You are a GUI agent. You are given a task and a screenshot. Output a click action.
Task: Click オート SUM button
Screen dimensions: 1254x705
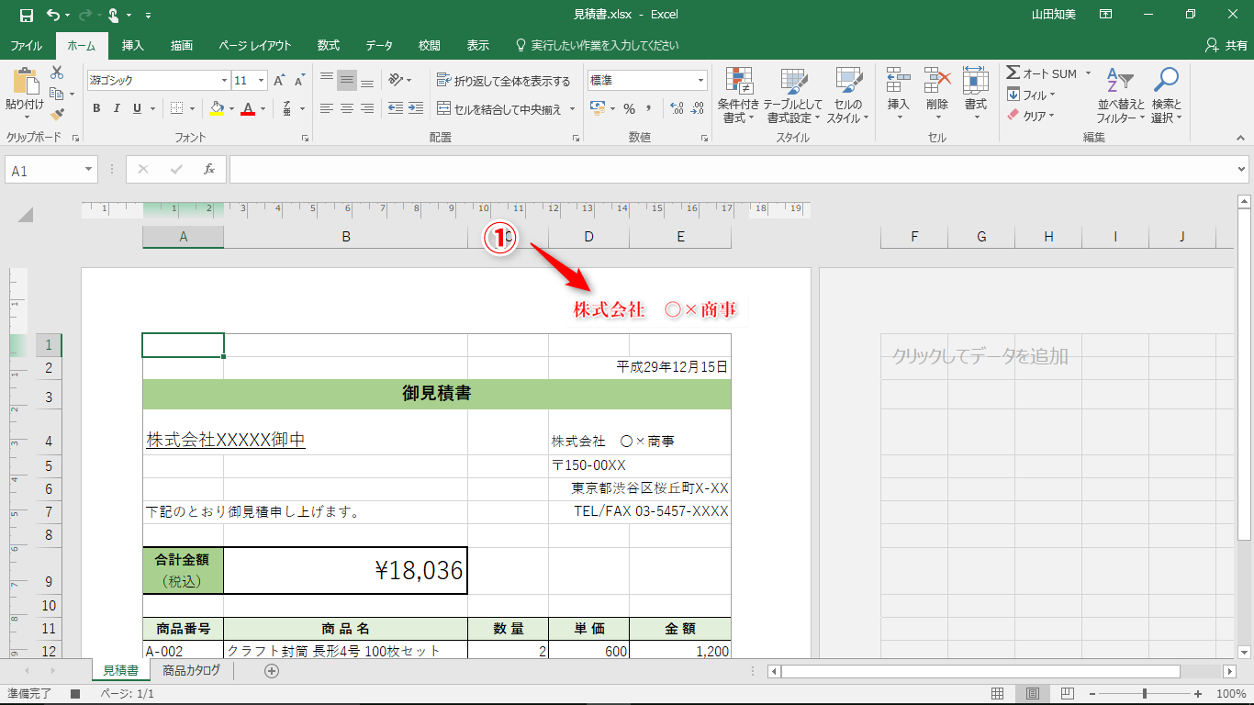(x=1042, y=73)
